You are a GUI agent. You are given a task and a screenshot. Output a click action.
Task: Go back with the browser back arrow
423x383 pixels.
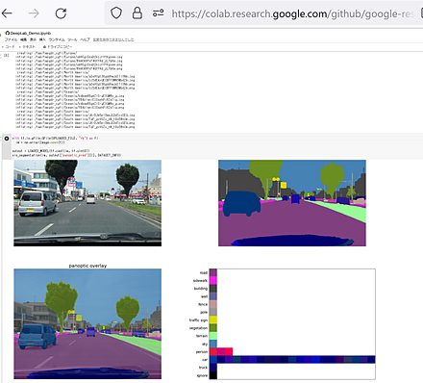click(7, 13)
